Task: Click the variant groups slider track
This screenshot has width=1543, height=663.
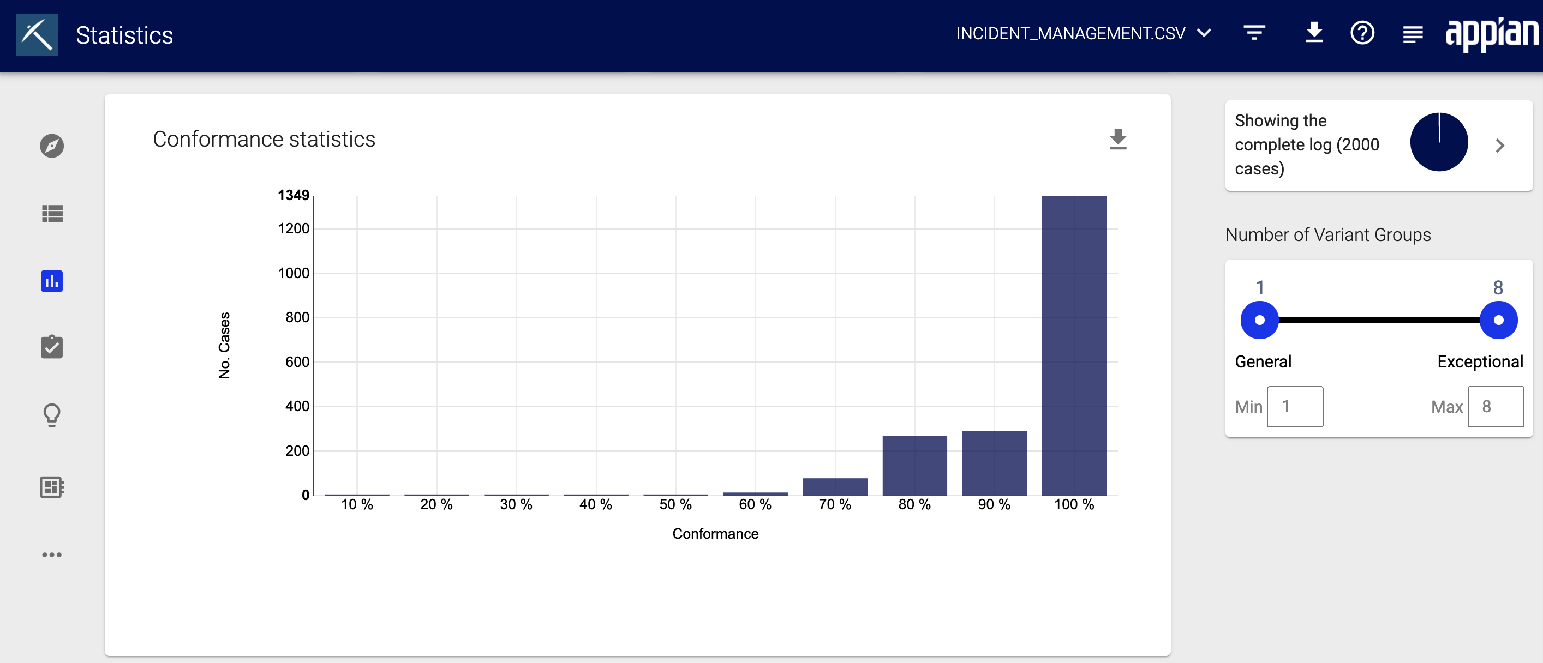Action: tap(1379, 320)
